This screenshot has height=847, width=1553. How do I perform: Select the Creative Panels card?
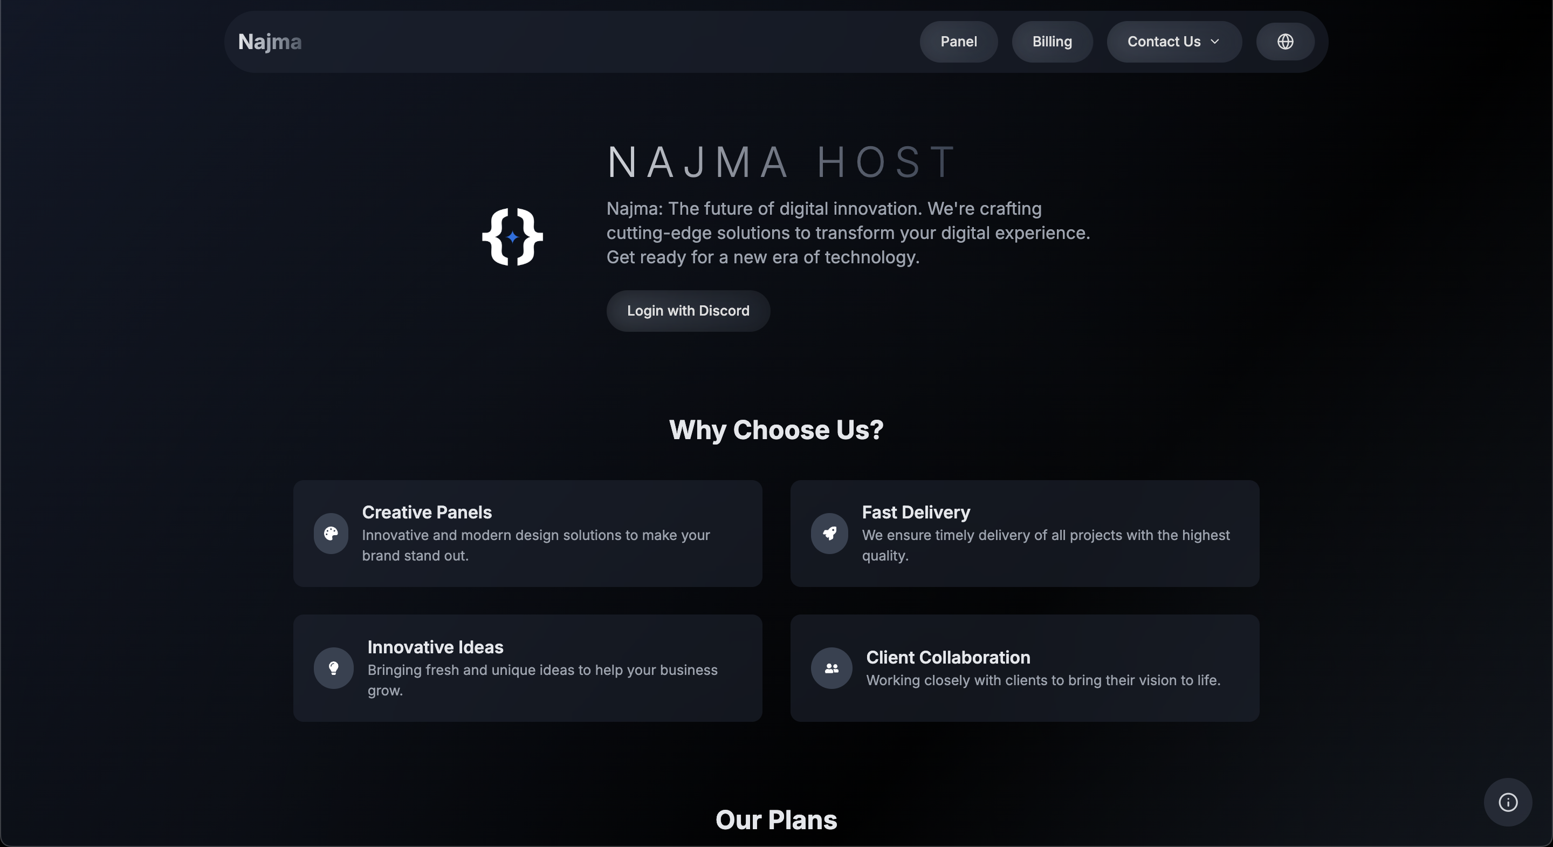[x=527, y=534]
